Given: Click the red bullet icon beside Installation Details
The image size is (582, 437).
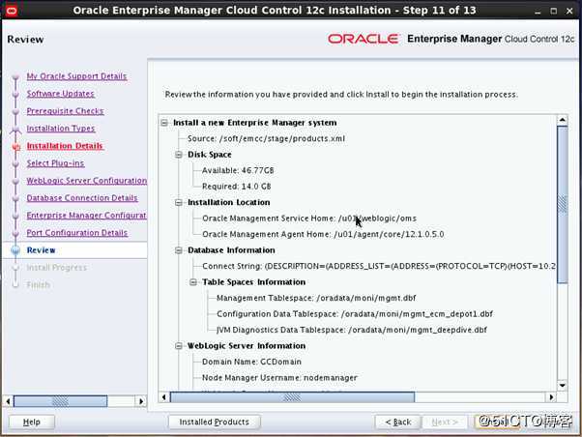Looking at the screenshot, I should [15, 147].
